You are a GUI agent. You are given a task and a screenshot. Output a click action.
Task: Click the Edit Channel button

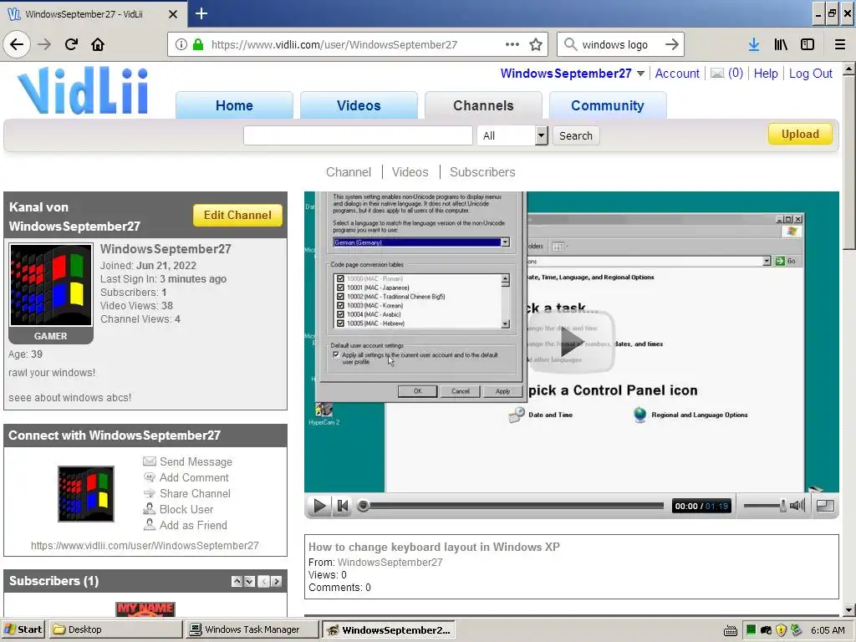[237, 215]
